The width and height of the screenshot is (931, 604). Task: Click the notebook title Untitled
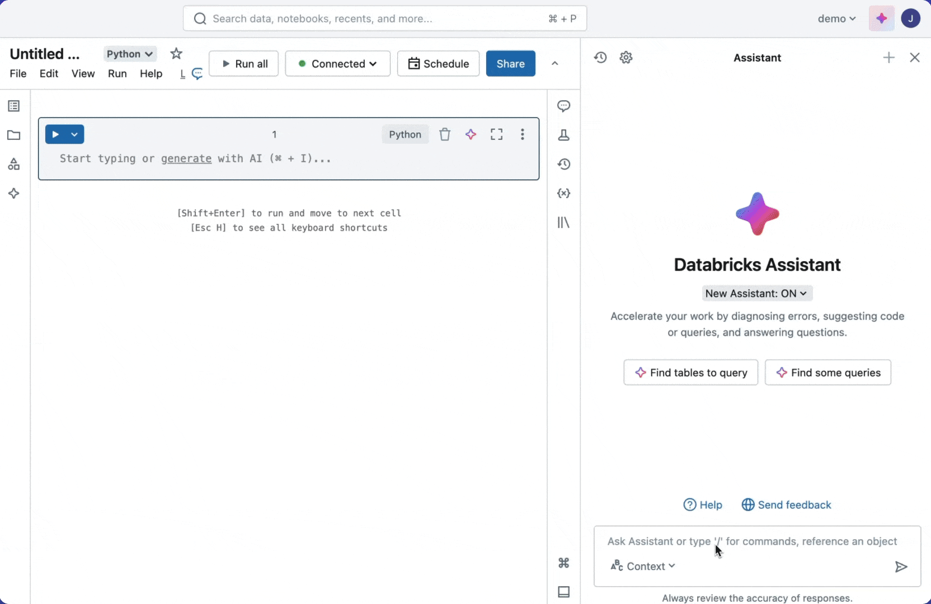[x=45, y=54]
